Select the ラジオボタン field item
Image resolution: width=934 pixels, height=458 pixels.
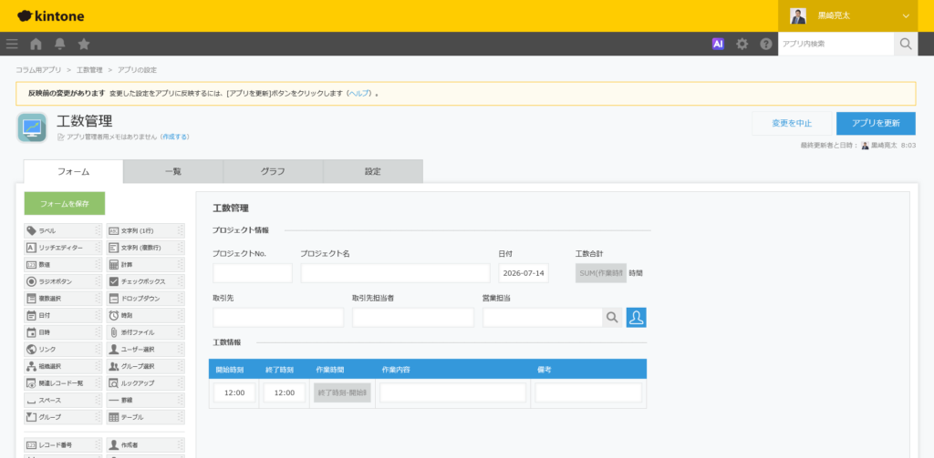(x=63, y=281)
